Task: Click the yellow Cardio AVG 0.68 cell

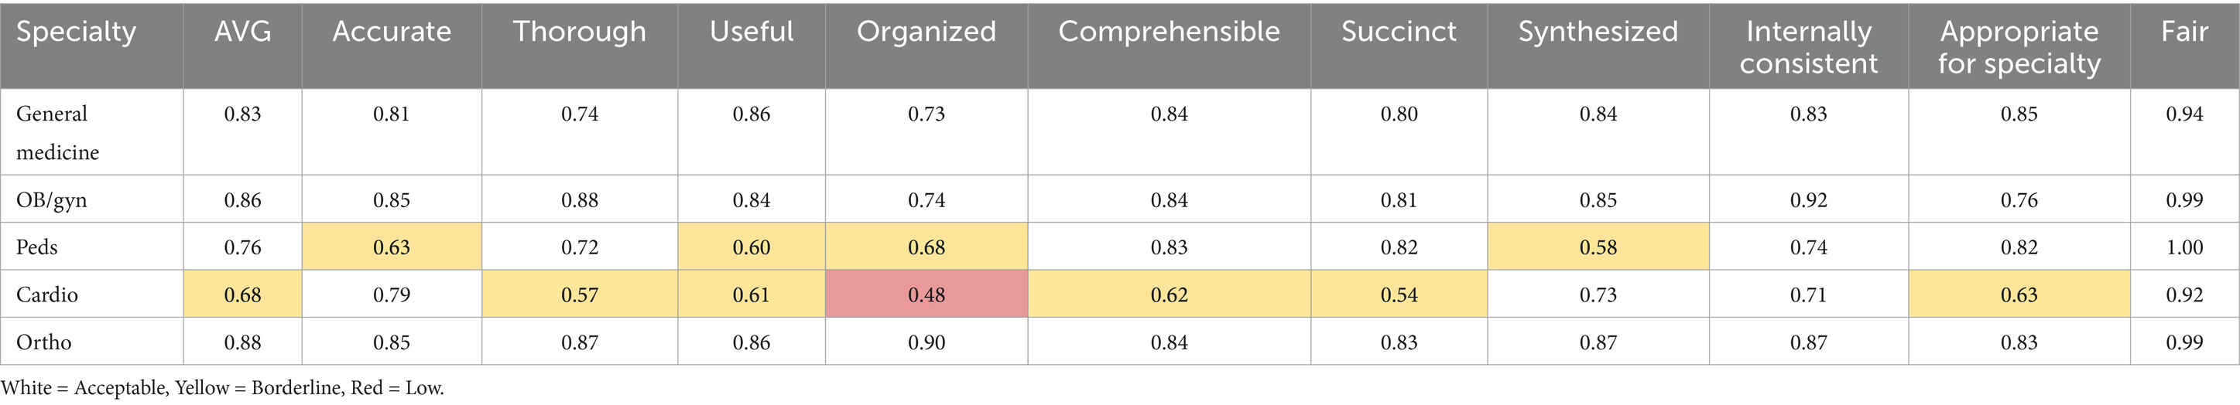Action: click(x=242, y=294)
